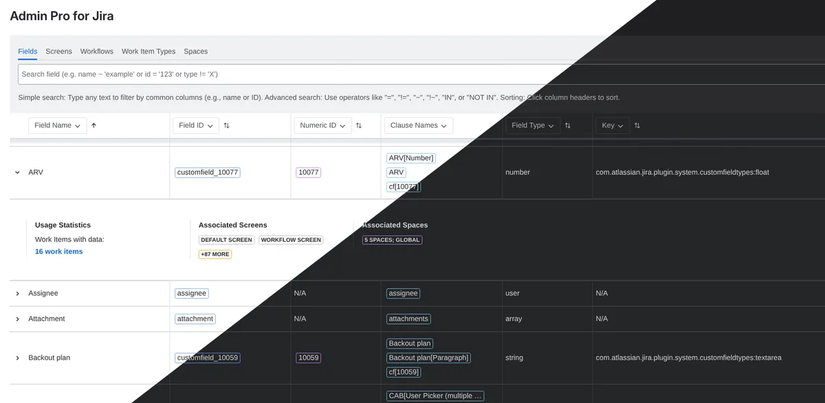Expand the Attachment row
This screenshot has height=403, width=825.
tap(17, 319)
